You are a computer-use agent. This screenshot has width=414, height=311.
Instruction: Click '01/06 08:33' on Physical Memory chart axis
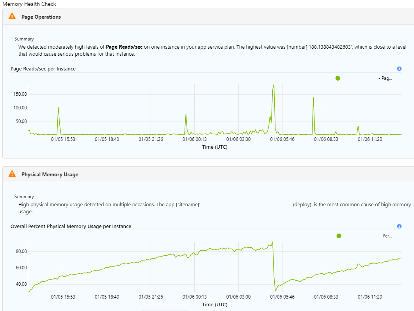326,297
